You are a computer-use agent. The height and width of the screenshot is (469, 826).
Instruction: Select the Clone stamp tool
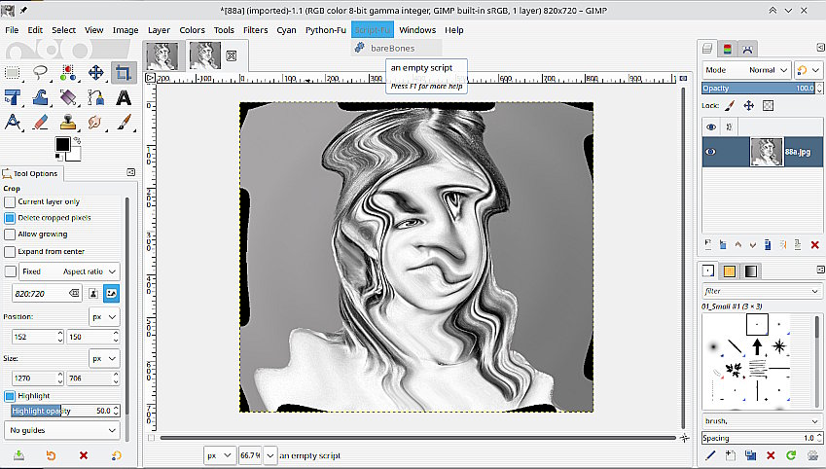pos(68,123)
